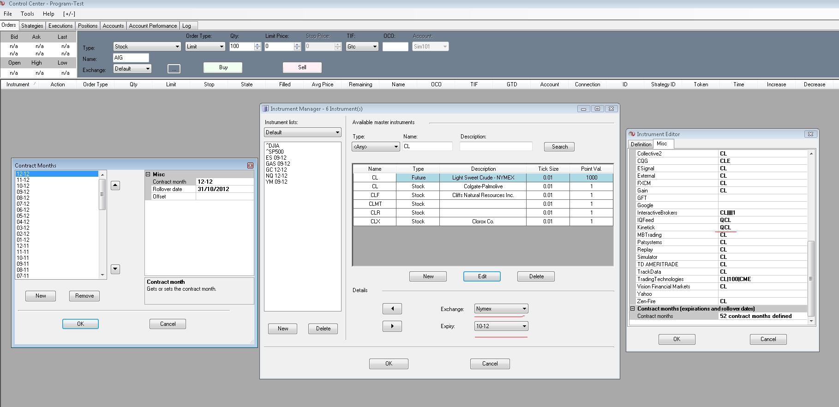Open the Tools menu
Viewport: 839px width, 407px height.
[x=27, y=14]
